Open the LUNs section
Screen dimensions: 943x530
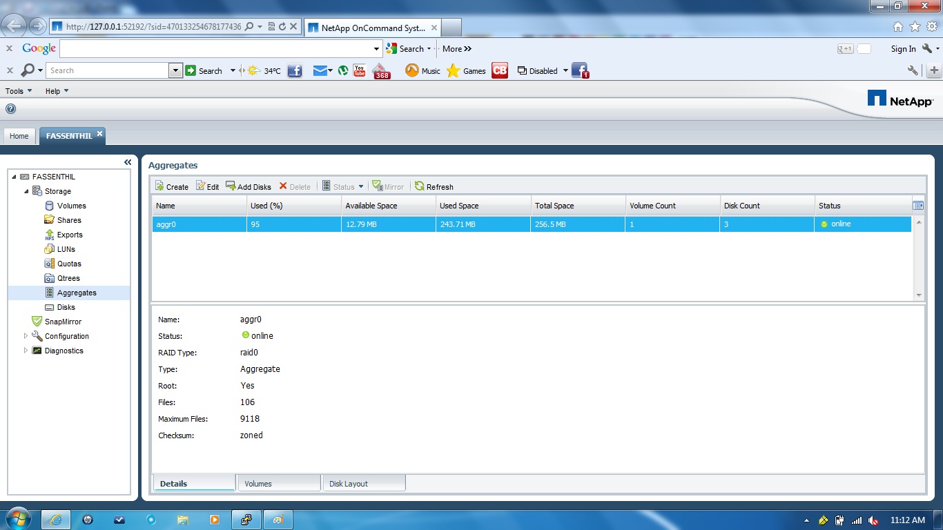coord(67,249)
